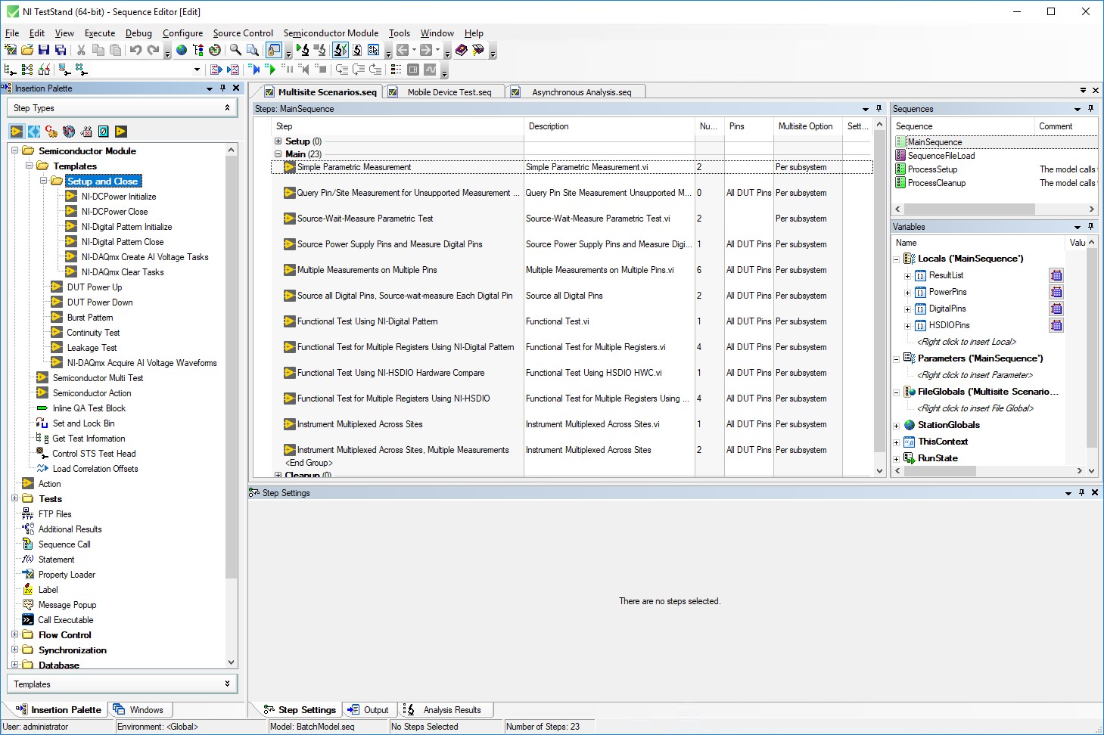Toggle the Insertion Palette auto-hide pin
1104x735 pixels.
(222, 88)
